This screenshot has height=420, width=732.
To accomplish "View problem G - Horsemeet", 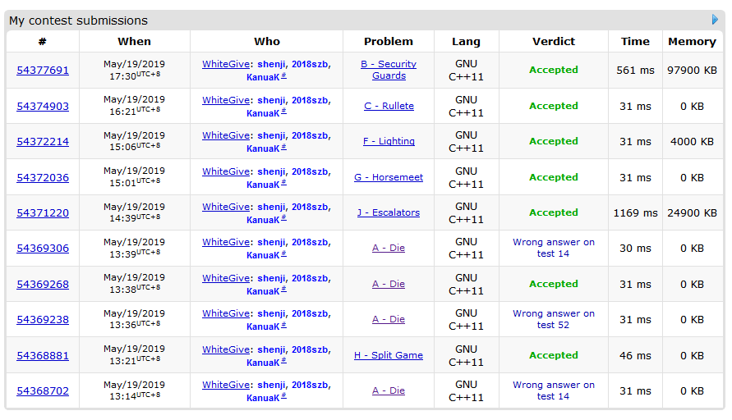I will pyautogui.click(x=389, y=177).
